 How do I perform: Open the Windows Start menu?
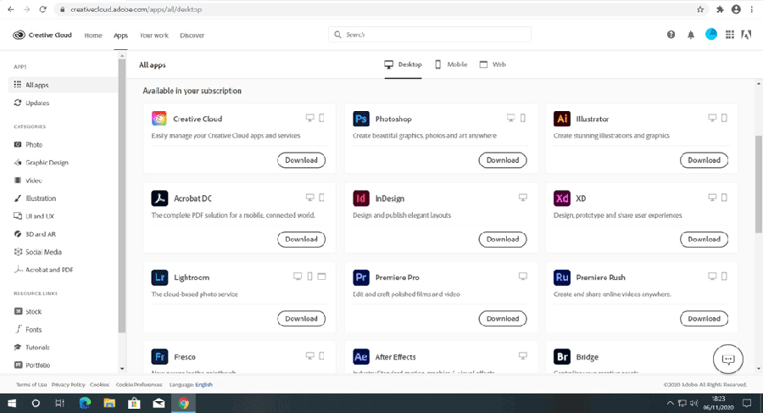point(12,404)
